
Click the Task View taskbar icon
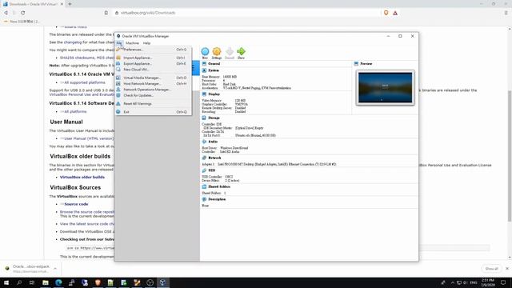click(x=32, y=282)
